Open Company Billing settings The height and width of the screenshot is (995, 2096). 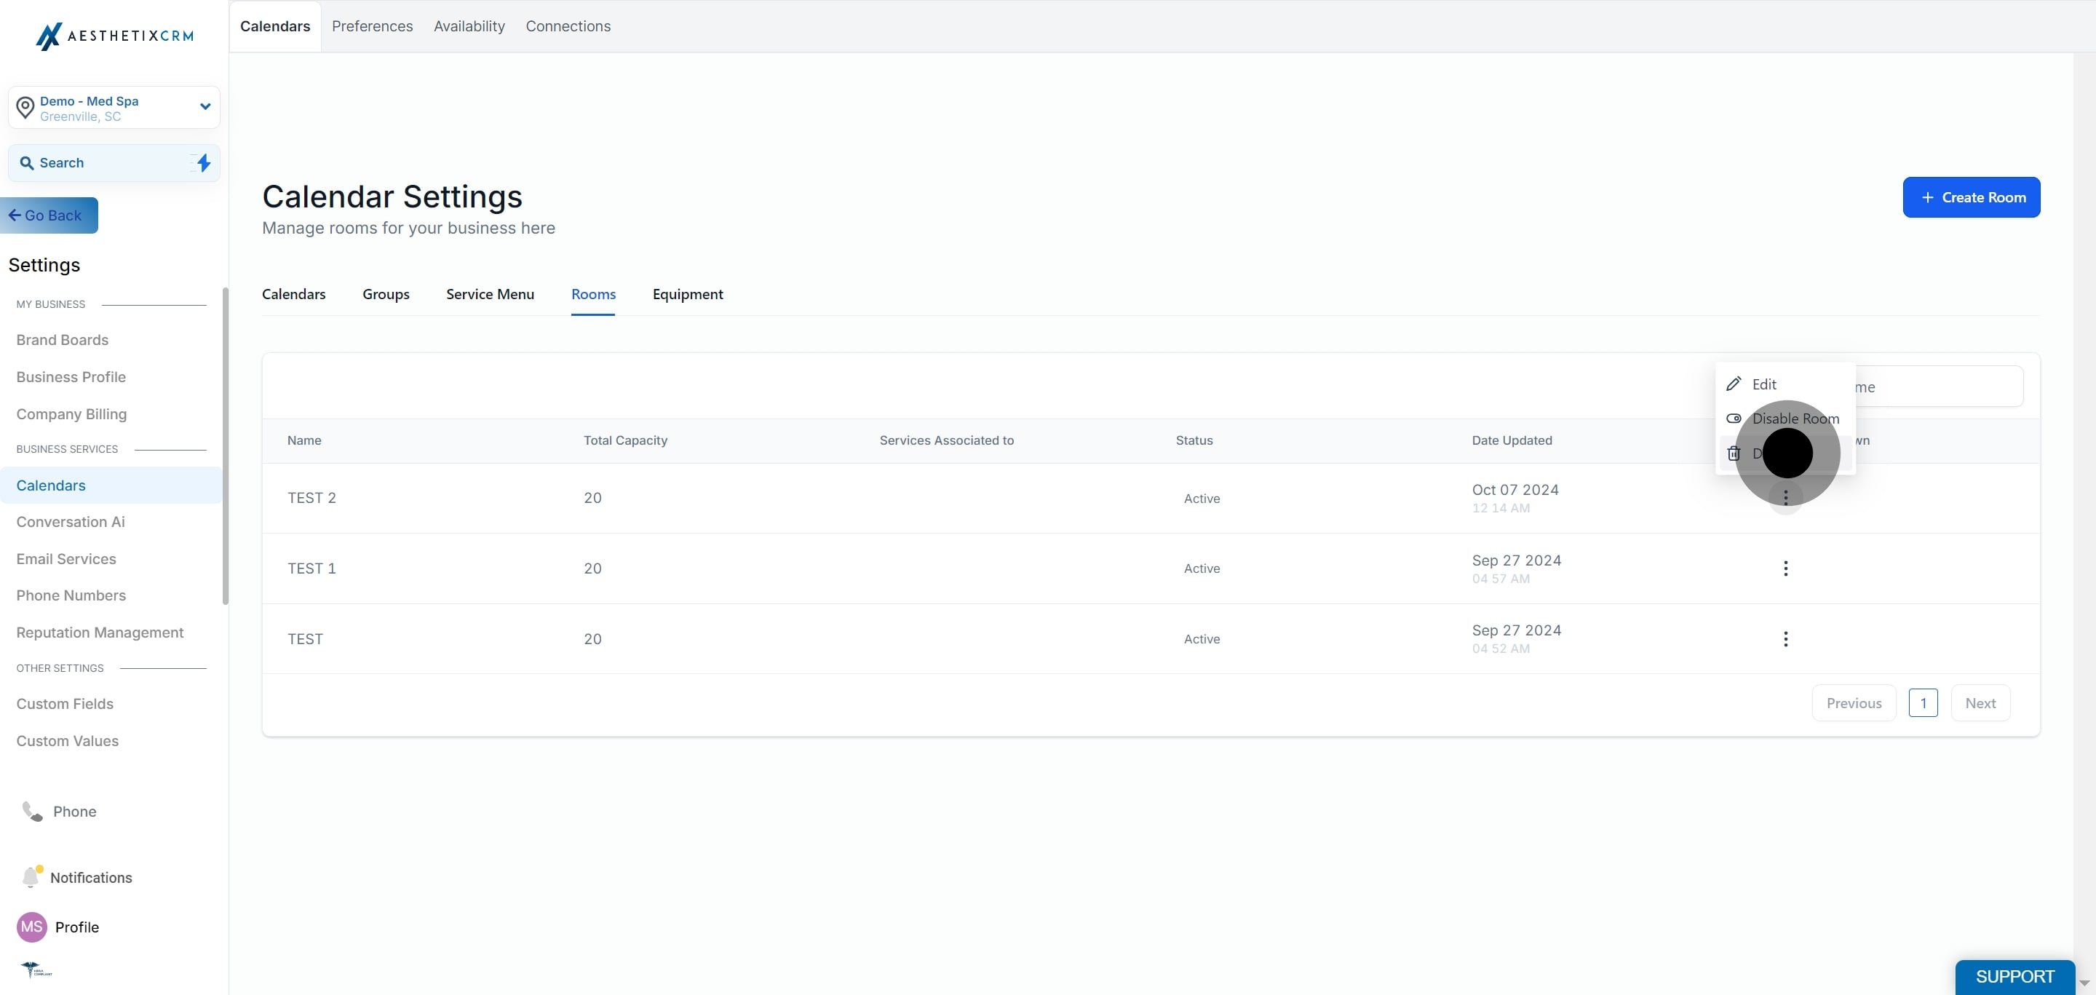[x=71, y=414]
